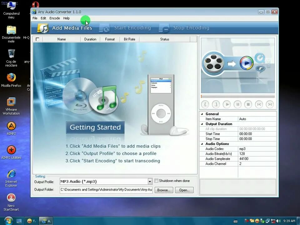Click Add Media Files toolbar button

click(65, 28)
